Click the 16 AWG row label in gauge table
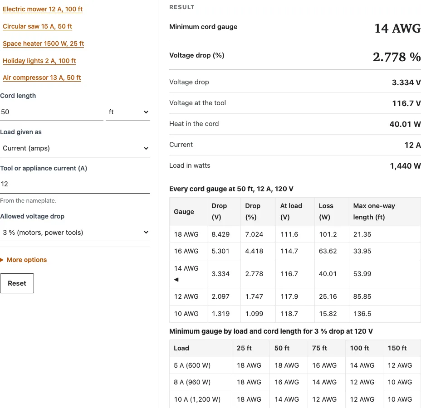The image size is (421, 408). click(186, 251)
